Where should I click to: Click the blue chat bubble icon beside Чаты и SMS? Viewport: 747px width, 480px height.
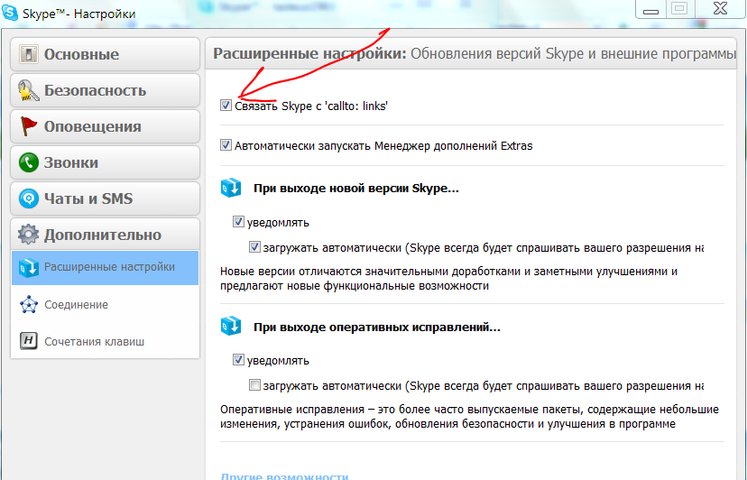(x=29, y=198)
